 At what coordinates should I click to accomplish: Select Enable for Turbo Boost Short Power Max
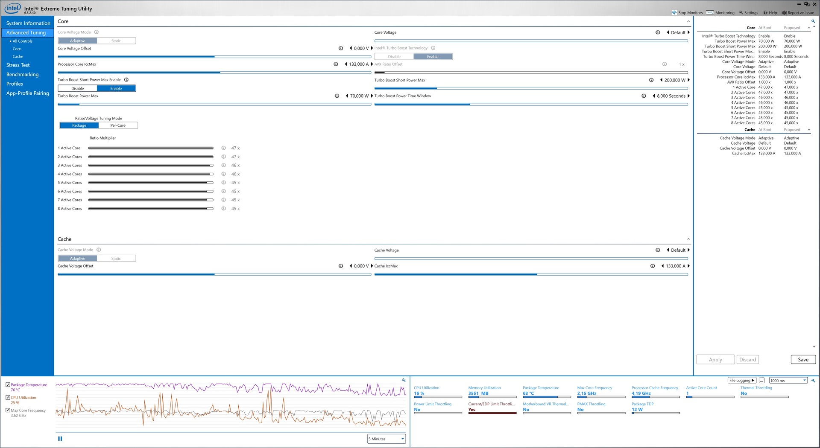pos(116,88)
